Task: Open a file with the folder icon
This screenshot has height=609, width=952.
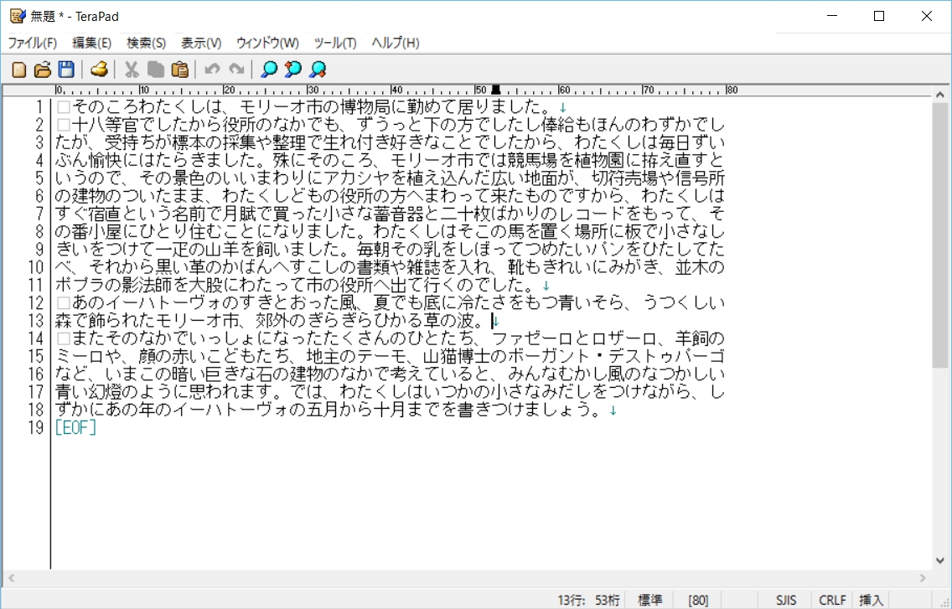Action: point(42,70)
